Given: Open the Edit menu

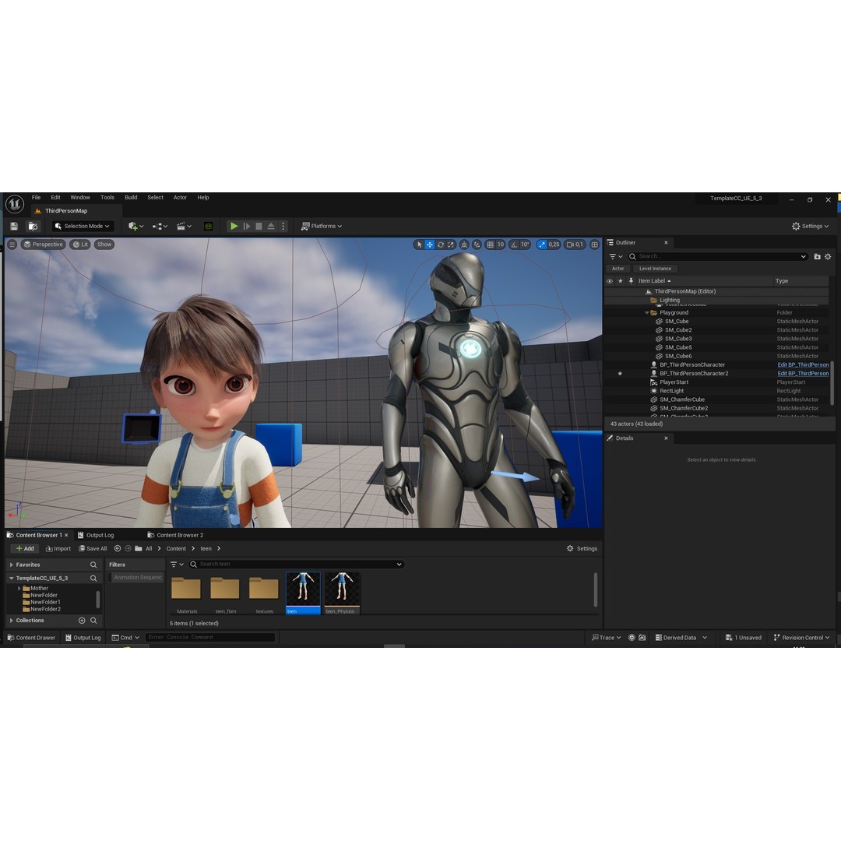Looking at the screenshot, I should [x=56, y=197].
